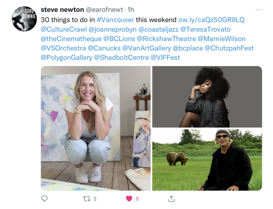This screenshot has height=209, width=273.
Task: Click the reply speech bubble icon
Action: click(x=45, y=198)
